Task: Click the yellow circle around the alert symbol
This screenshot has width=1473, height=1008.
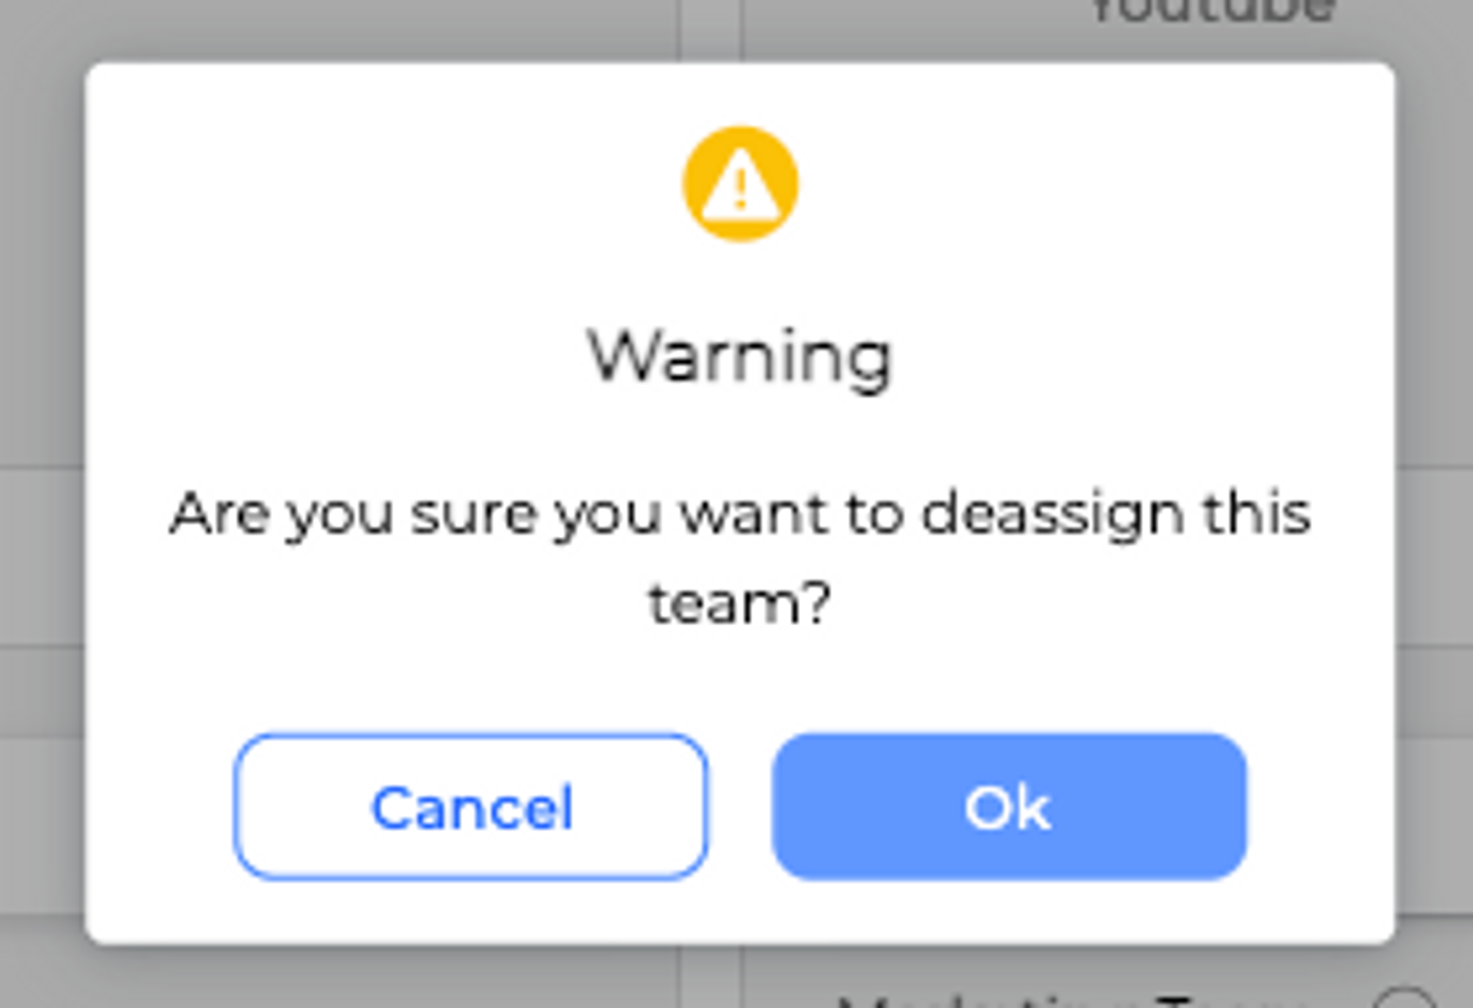Action: 740,184
